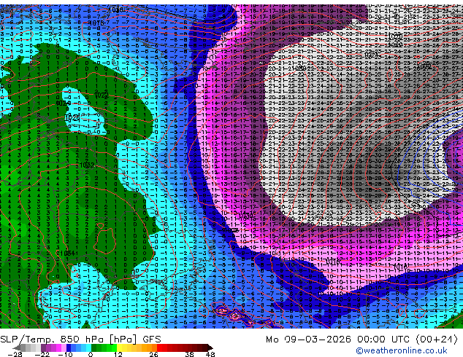Click the 48 legend value
The image size is (463, 357).
(x=210, y=354)
